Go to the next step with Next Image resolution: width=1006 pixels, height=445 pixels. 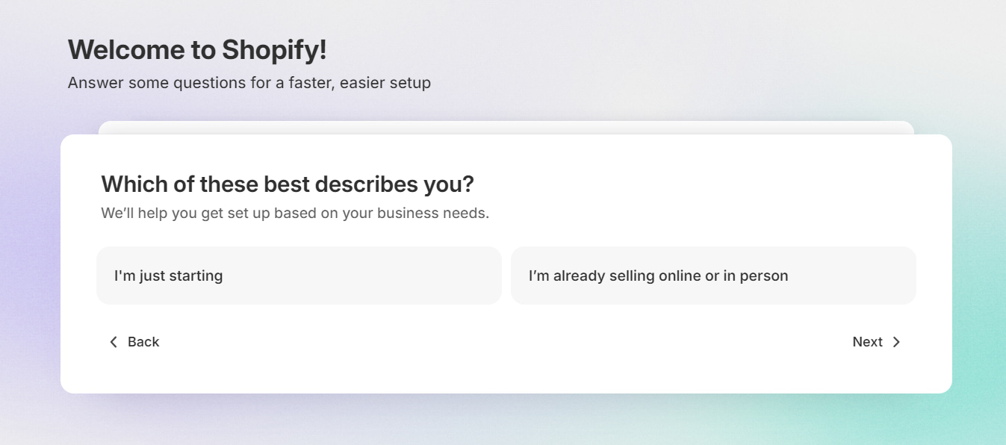[877, 342]
